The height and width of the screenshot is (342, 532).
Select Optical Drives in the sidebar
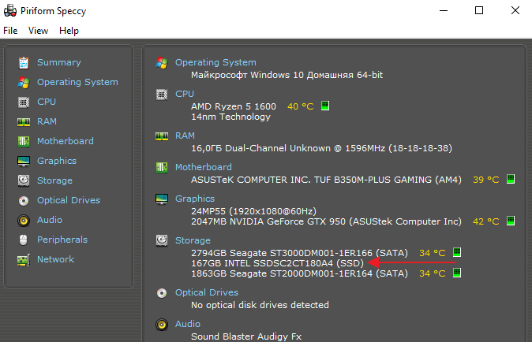[x=69, y=200]
